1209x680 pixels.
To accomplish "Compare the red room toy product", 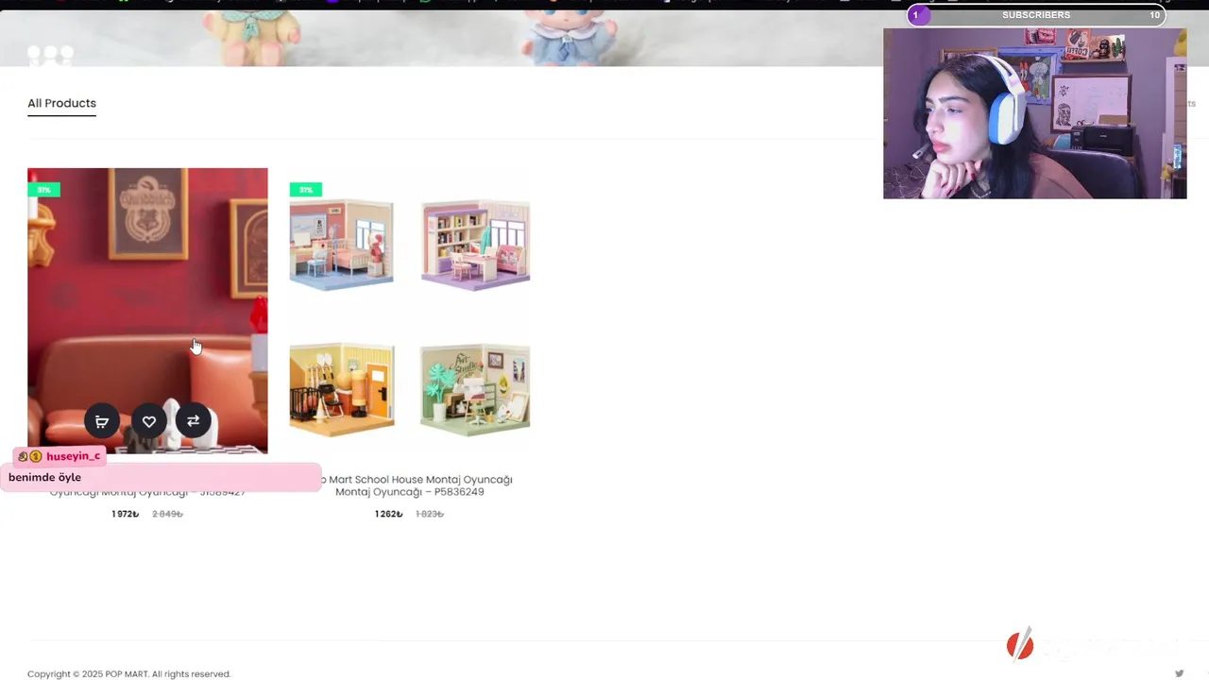I will (194, 421).
